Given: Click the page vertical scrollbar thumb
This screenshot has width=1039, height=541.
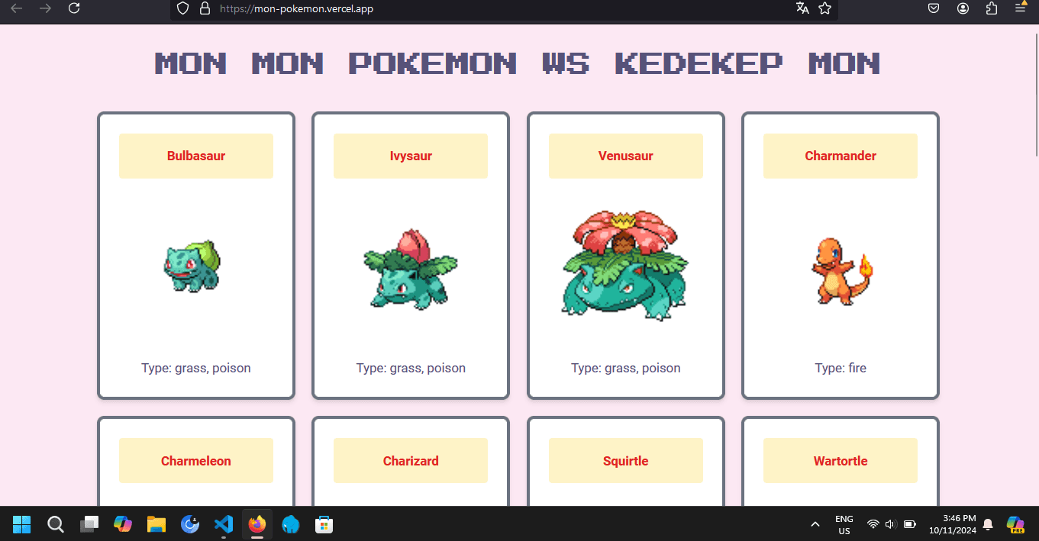Looking at the screenshot, I should [1035, 95].
